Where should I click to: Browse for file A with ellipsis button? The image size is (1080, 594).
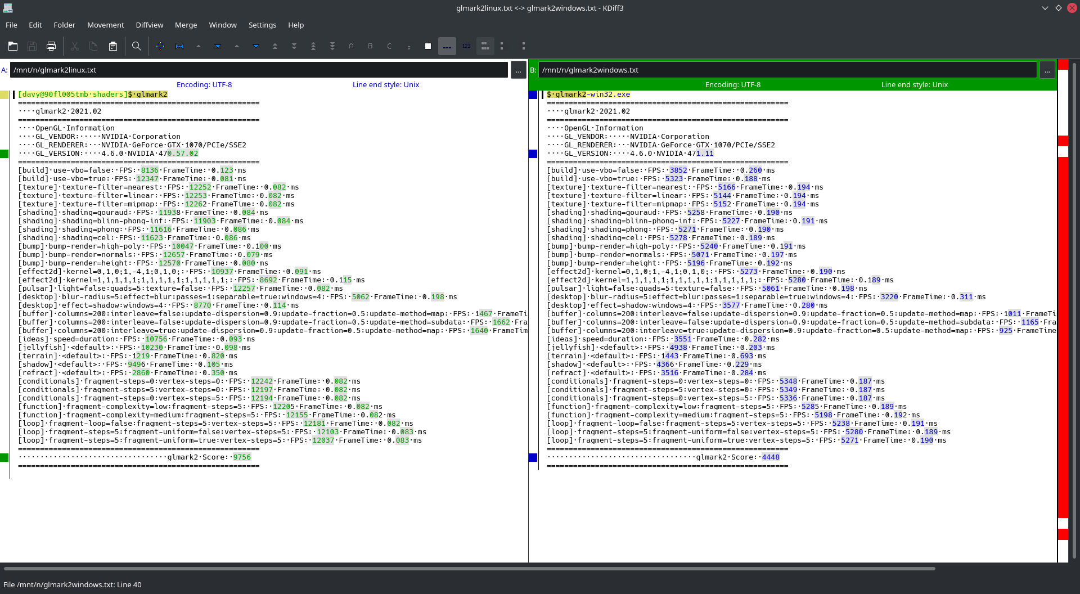(x=518, y=70)
